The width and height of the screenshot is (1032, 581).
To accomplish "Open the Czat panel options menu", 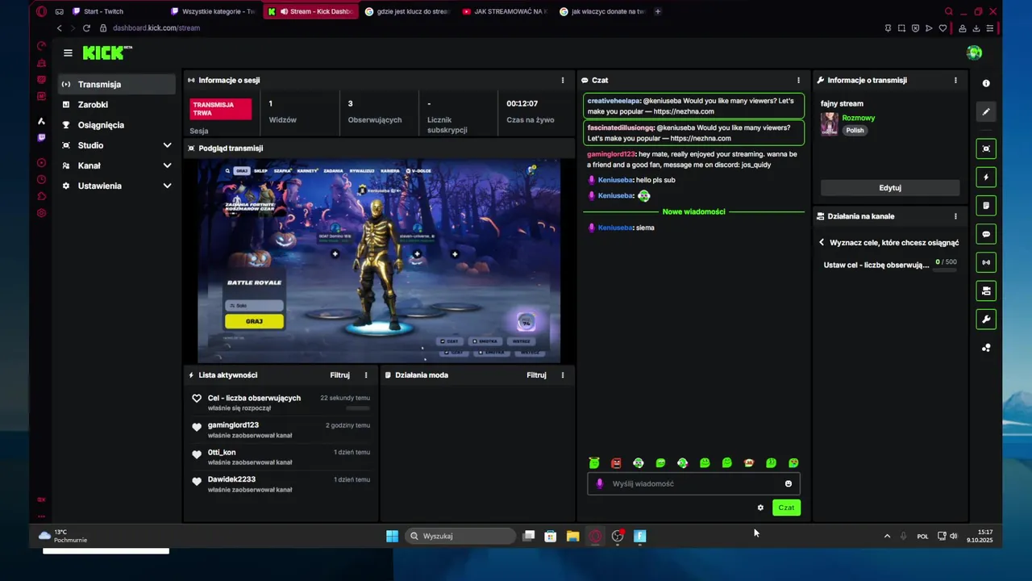I will (x=799, y=80).
